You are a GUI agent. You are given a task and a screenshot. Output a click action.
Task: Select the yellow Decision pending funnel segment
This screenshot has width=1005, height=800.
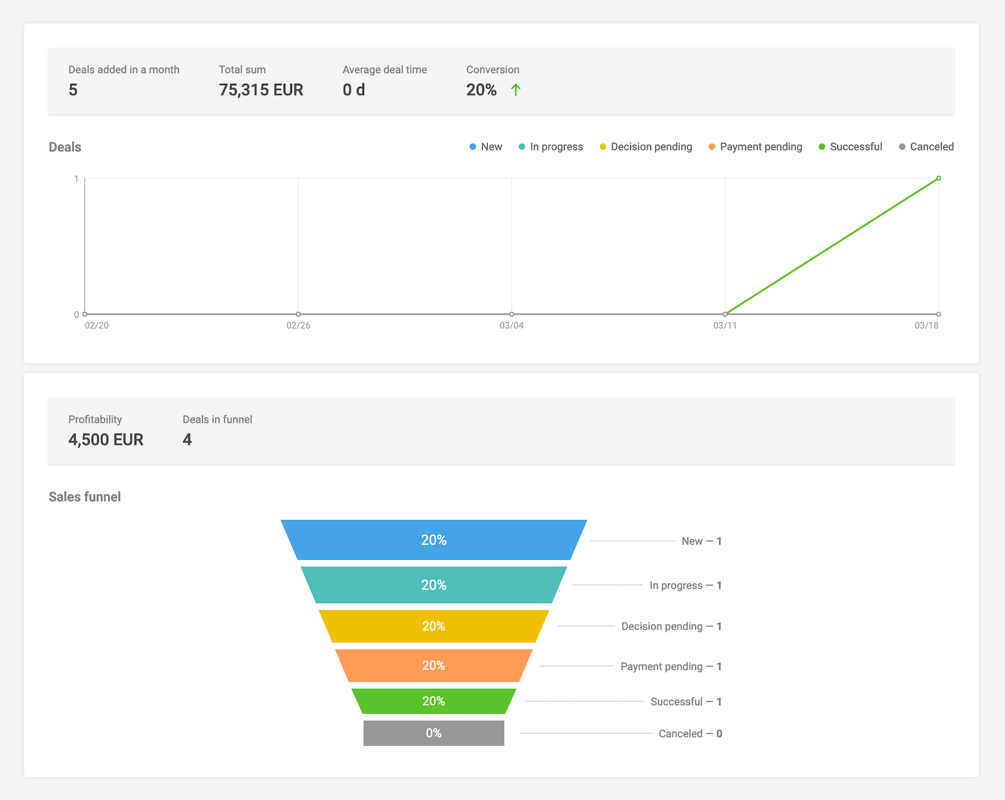click(x=434, y=626)
